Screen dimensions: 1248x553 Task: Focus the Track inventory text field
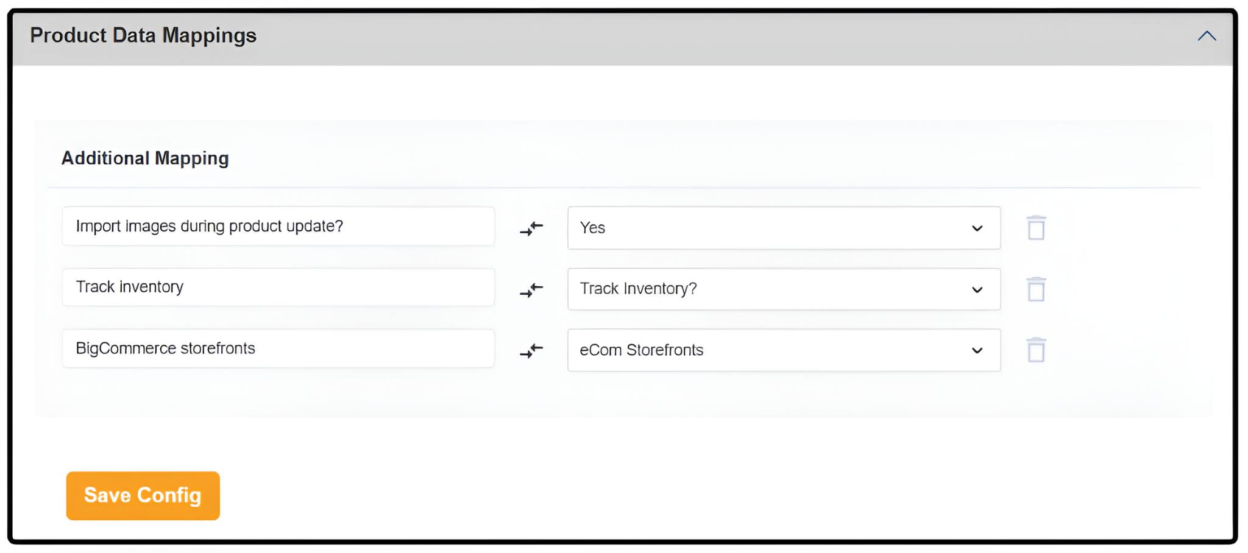(278, 287)
